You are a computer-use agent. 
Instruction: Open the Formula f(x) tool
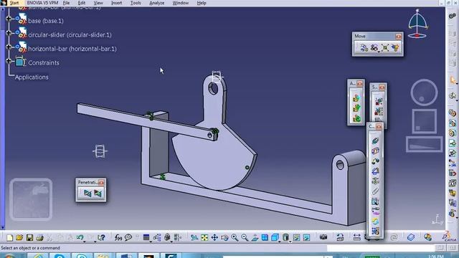click(x=118, y=237)
